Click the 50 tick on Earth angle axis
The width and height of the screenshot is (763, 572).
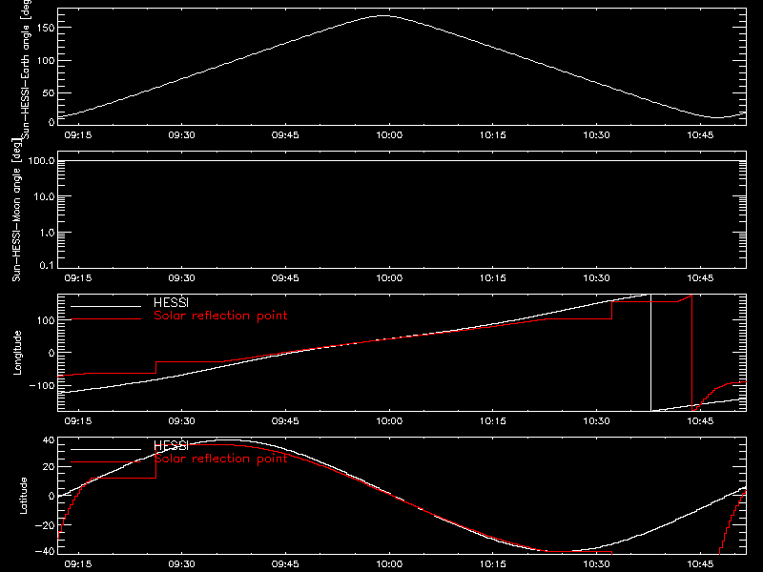[x=49, y=92]
